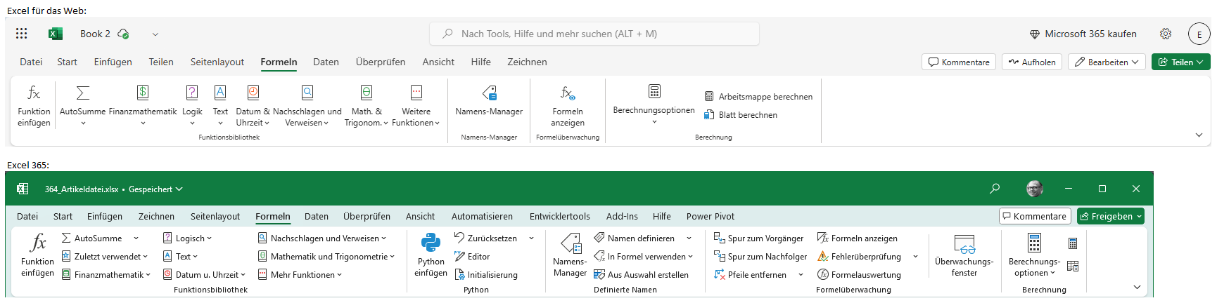Open the Freigeben dropdown button in Excel 365
Image resolution: width=1217 pixels, height=303 pixels.
(1111, 216)
